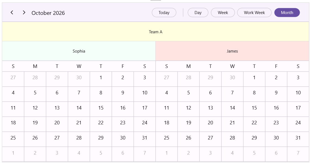Select October 4 in James's second week row
This screenshot has width=311, height=164.
(167, 94)
